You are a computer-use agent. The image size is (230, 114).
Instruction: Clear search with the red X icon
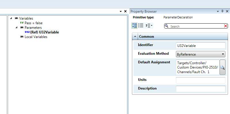point(226,26)
